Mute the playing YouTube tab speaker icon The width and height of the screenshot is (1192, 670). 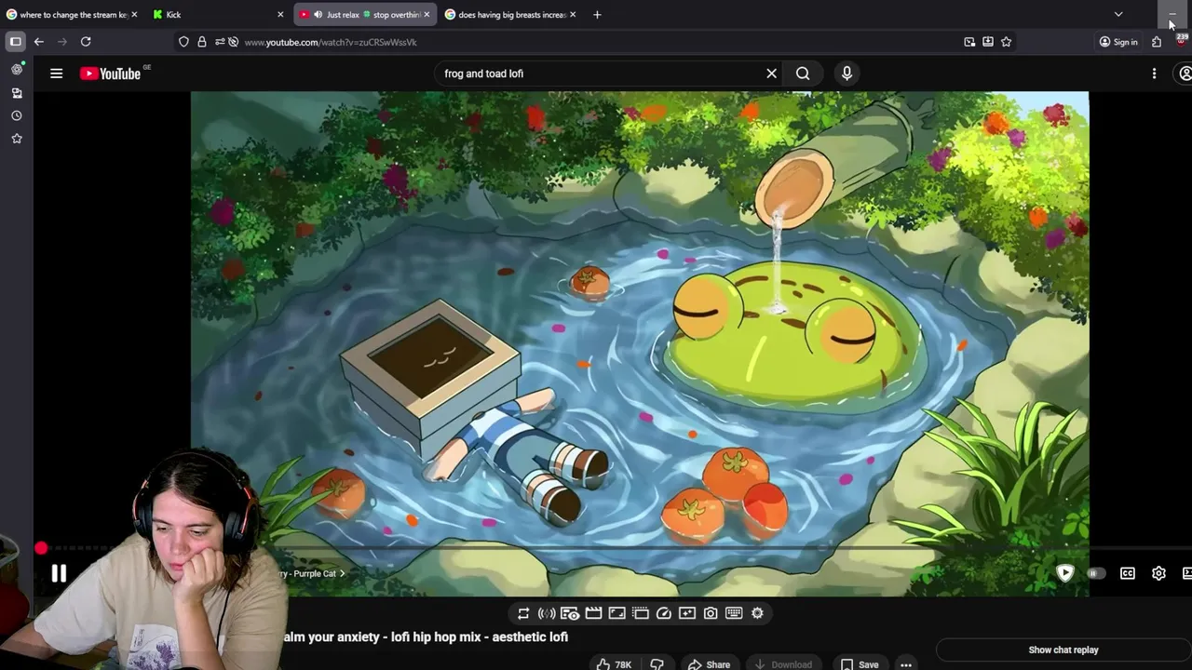coord(318,15)
